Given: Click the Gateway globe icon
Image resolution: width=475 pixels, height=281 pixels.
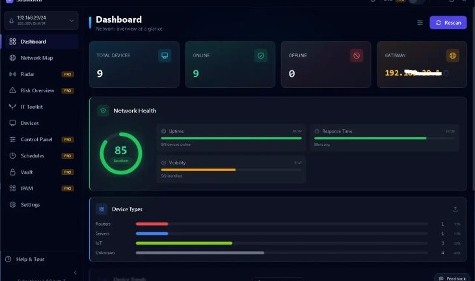Looking at the screenshot, I should (453, 56).
